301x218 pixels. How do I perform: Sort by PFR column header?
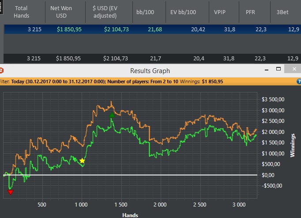click(x=251, y=12)
